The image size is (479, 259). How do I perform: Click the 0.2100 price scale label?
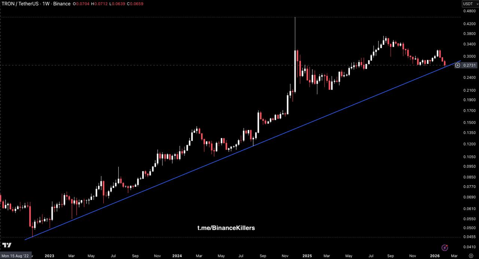point(469,90)
